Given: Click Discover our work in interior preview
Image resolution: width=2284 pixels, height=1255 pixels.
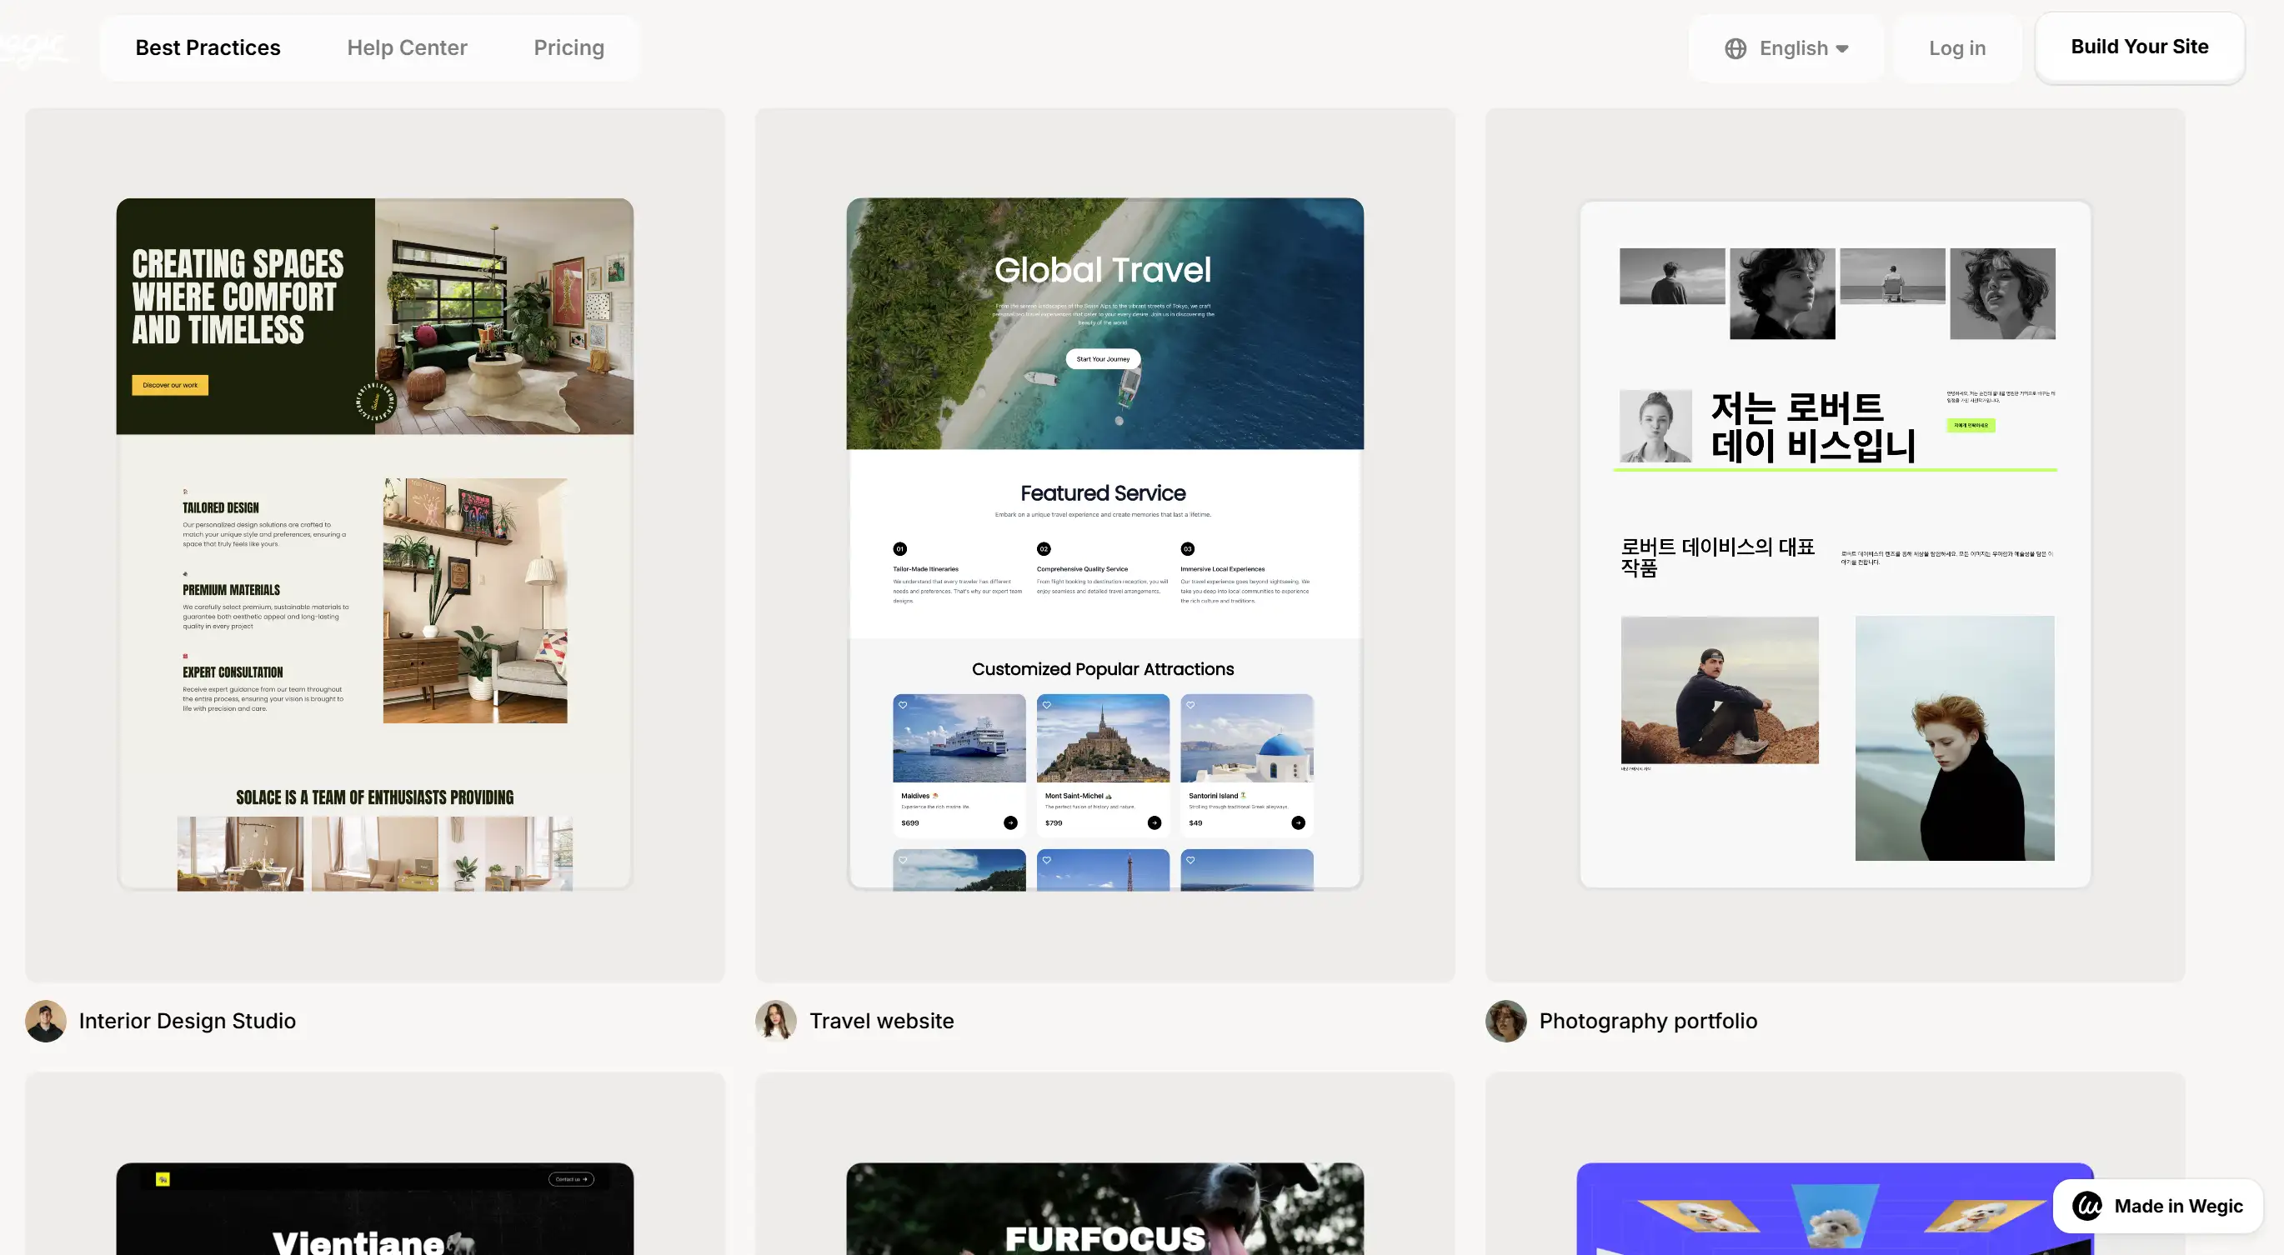Looking at the screenshot, I should 170,386.
